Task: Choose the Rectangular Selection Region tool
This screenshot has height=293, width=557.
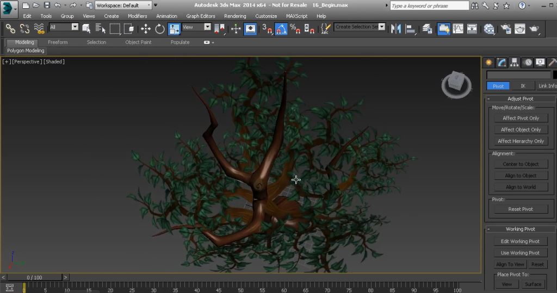Action: (115, 28)
